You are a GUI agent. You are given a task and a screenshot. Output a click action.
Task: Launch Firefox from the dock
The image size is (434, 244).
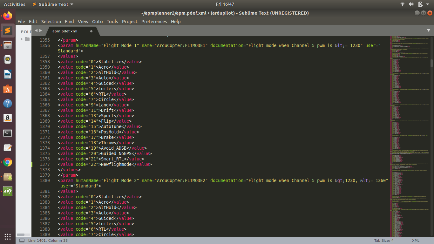[x=7, y=15]
